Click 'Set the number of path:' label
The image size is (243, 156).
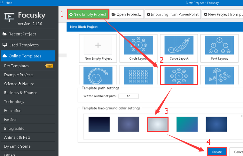click(100, 96)
